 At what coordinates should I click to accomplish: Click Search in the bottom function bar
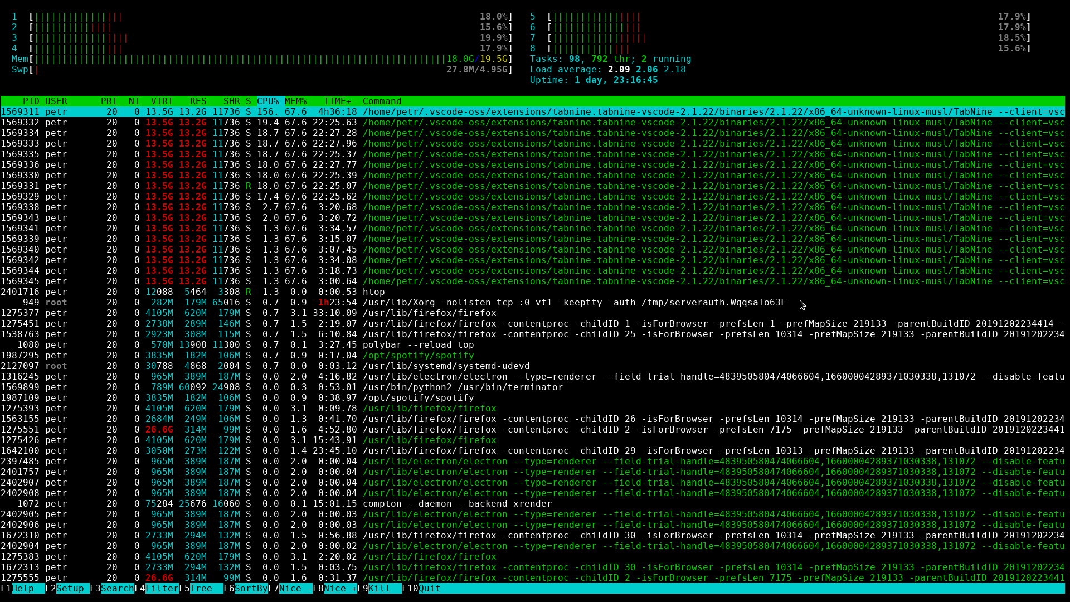[117, 589]
